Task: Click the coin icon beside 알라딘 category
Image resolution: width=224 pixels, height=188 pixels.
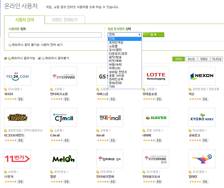Action: 190,172
